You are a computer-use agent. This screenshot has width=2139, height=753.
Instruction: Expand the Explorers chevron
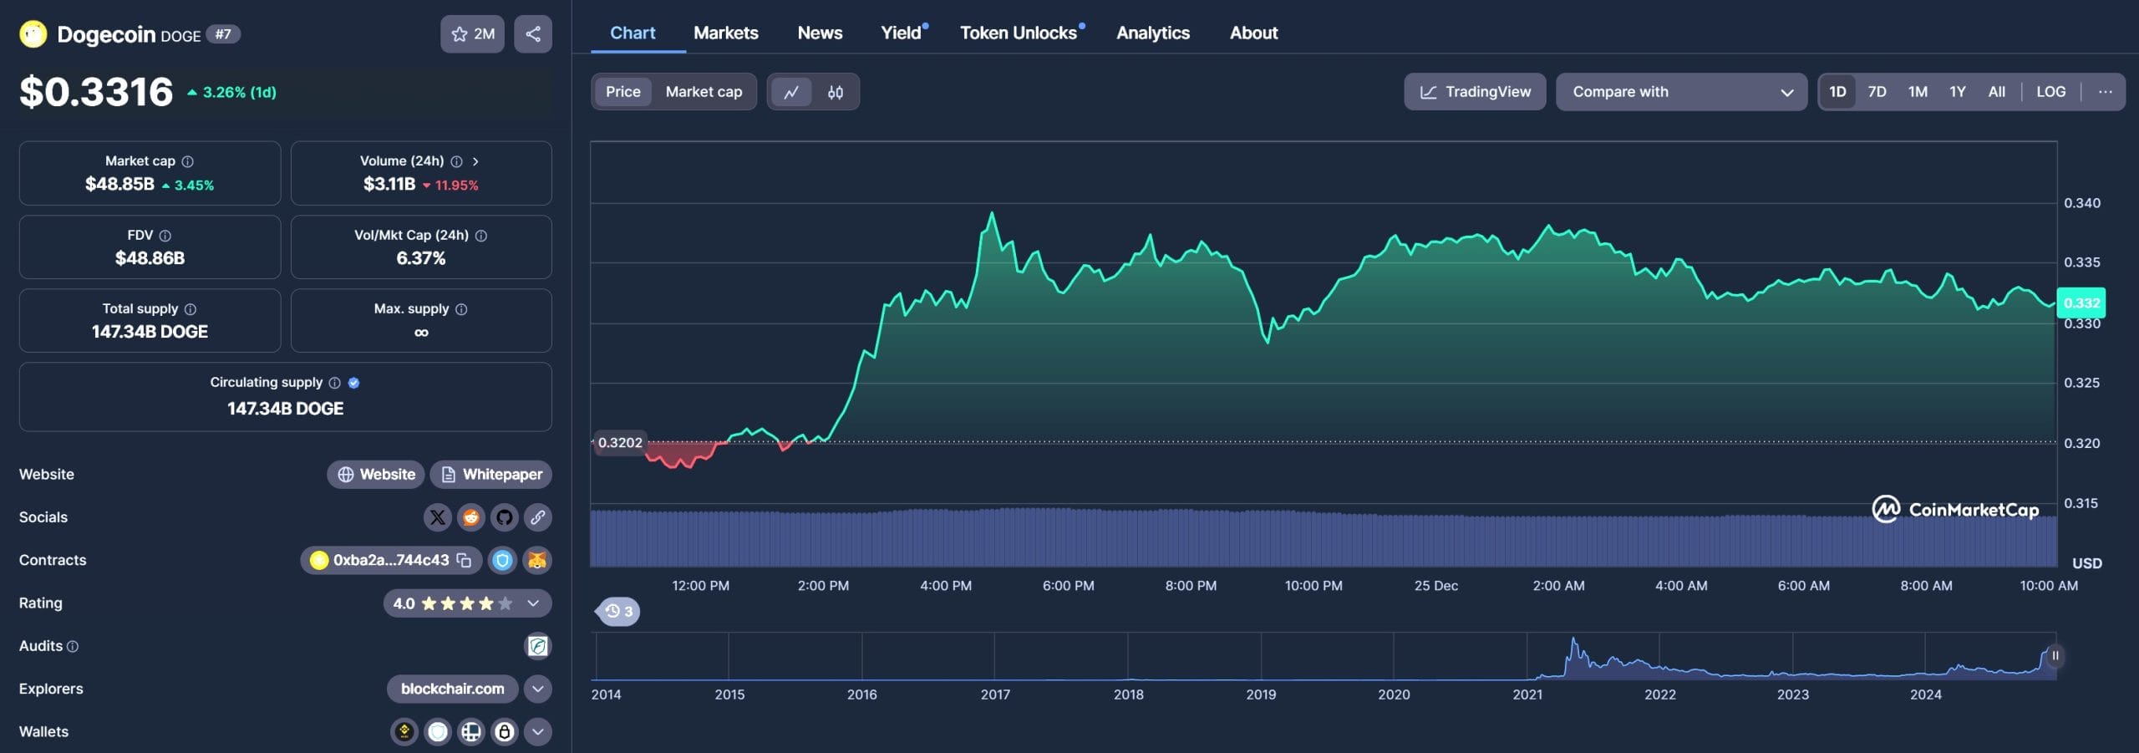538,689
